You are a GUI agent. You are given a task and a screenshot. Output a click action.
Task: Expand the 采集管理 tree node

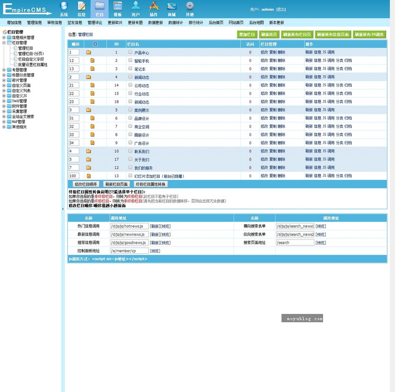point(4,111)
